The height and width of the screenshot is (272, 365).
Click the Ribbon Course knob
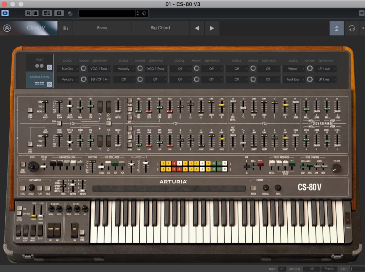(x=266, y=188)
